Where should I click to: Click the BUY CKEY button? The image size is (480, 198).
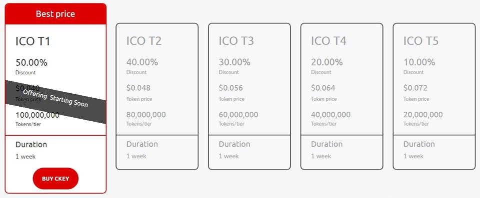tap(55, 179)
